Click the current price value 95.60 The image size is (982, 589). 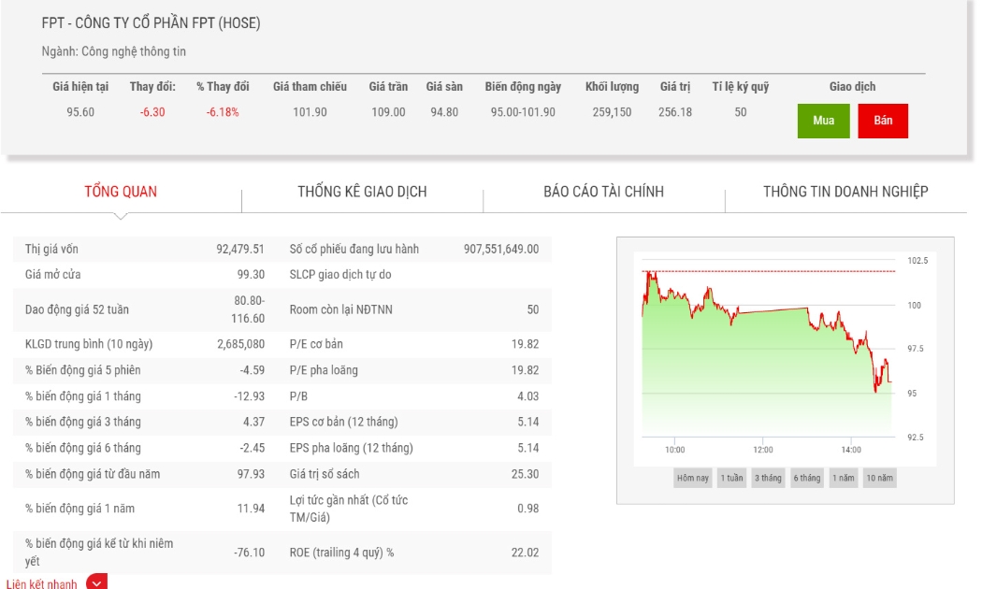pos(80,112)
